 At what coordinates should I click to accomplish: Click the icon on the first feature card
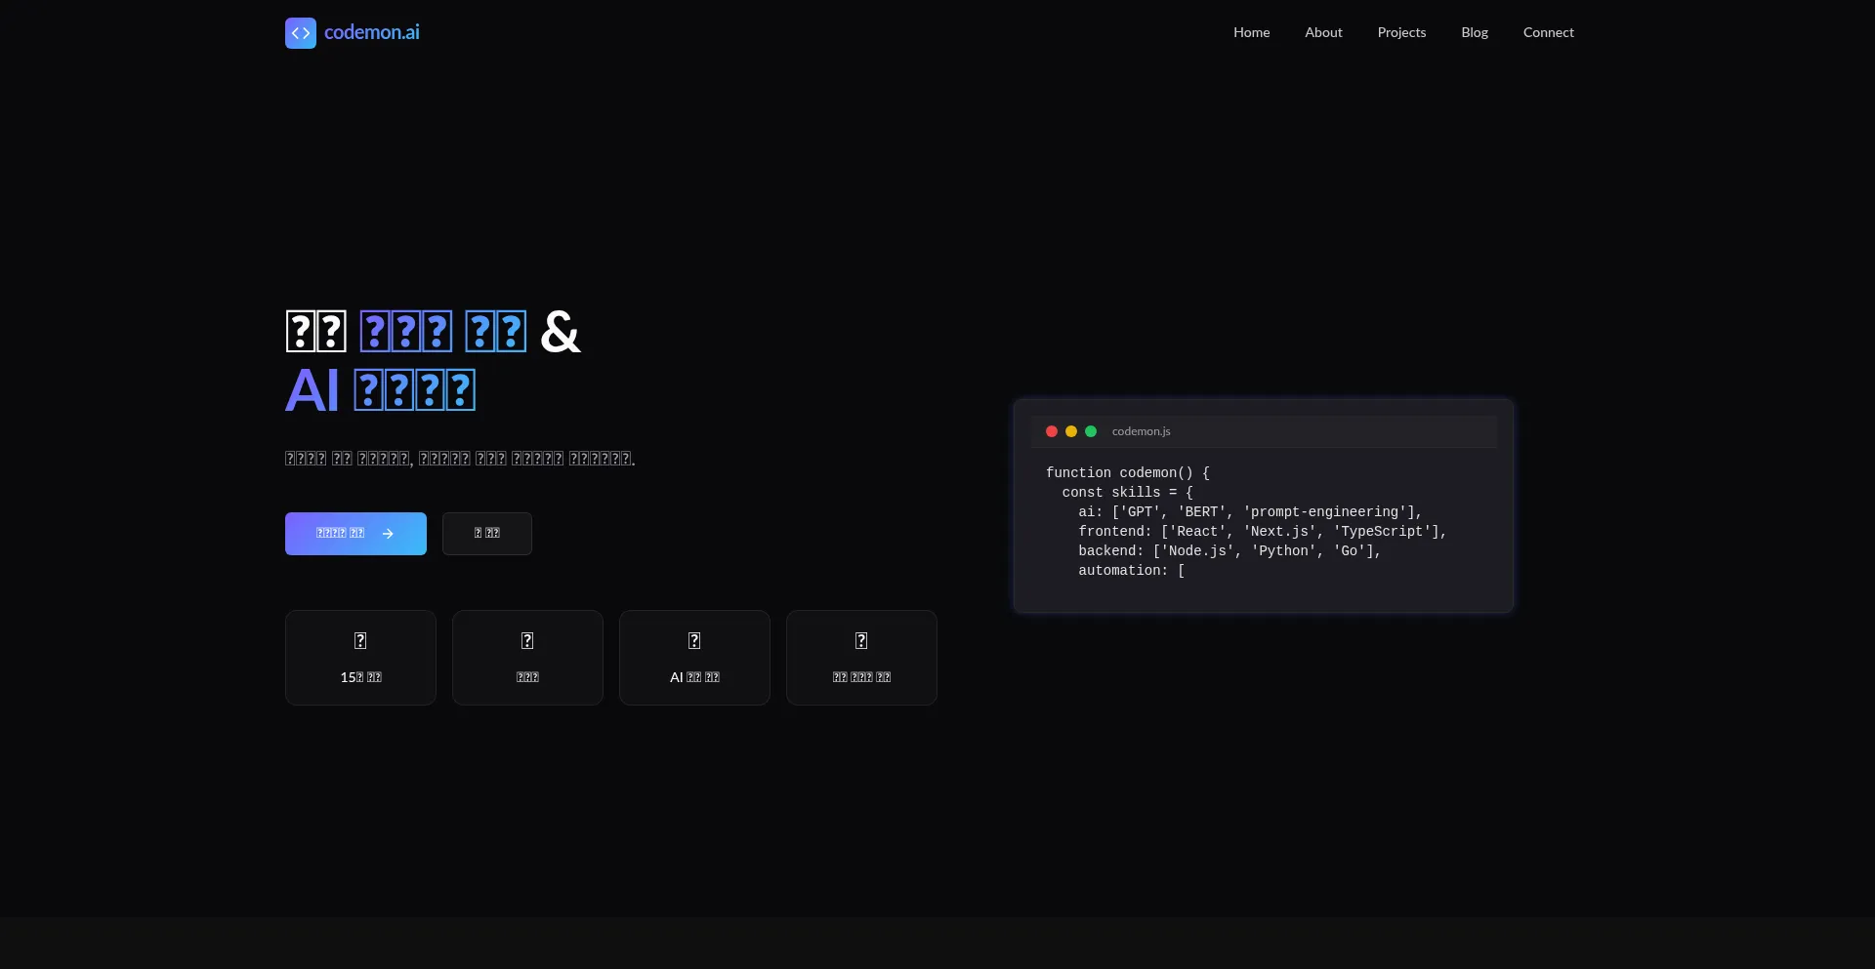359,640
